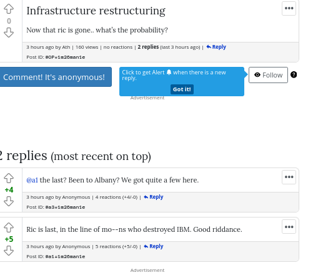This screenshot has width=313, height=280.
Task: Click the +5 vote score on 'Ric is last' reply
Action: tap(9, 239)
